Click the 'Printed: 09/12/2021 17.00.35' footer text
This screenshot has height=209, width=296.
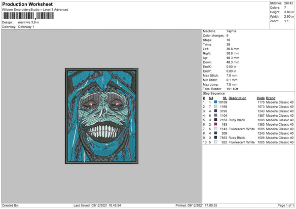(x=196, y=205)
